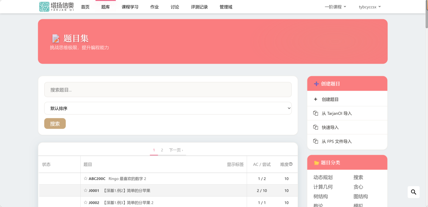Click the difficulty help question icon
This screenshot has width=428, height=207.
pos(291,164)
